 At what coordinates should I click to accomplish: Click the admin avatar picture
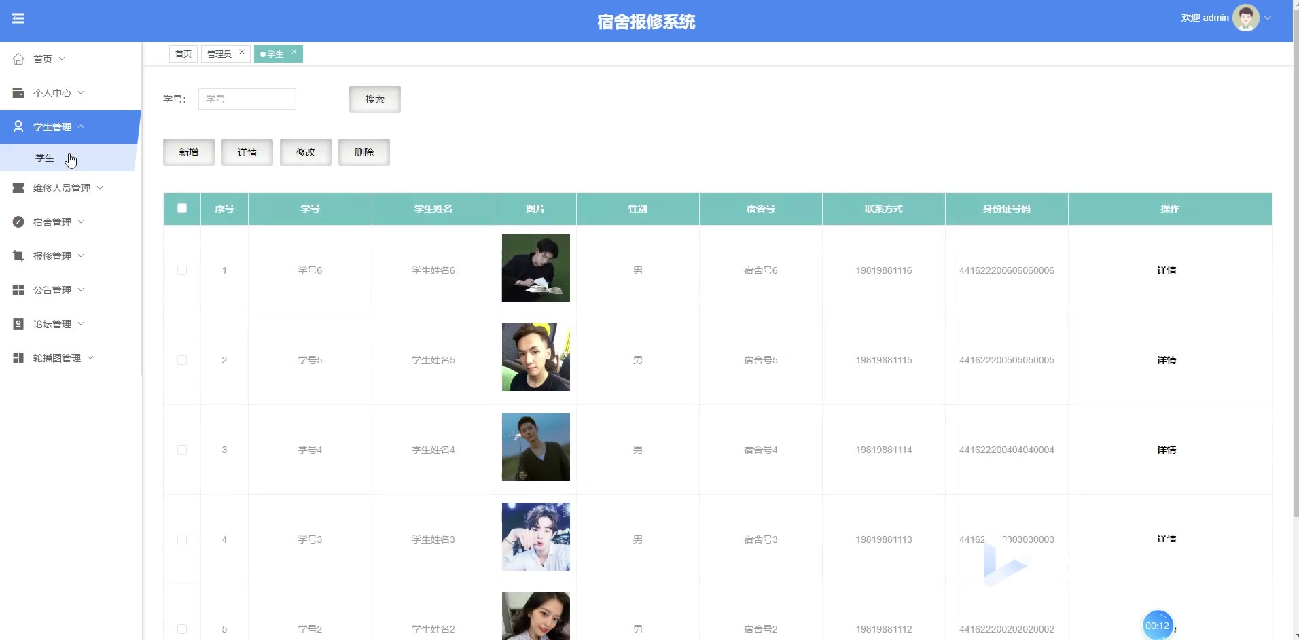point(1246,18)
